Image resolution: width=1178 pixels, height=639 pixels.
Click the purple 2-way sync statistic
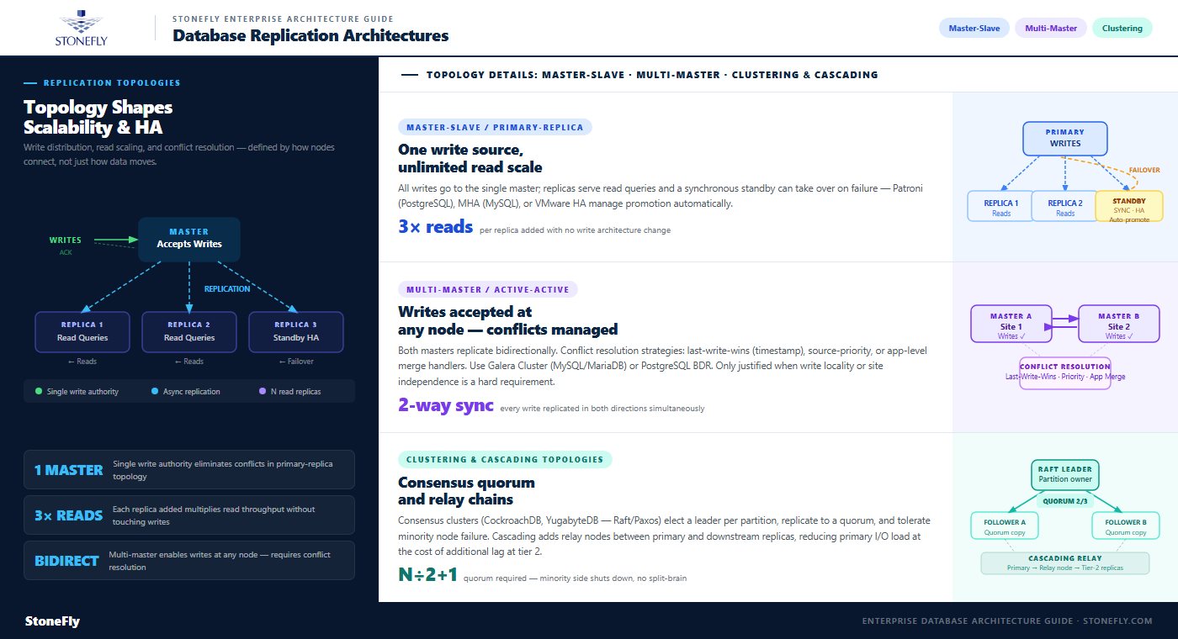pos(445,405)
